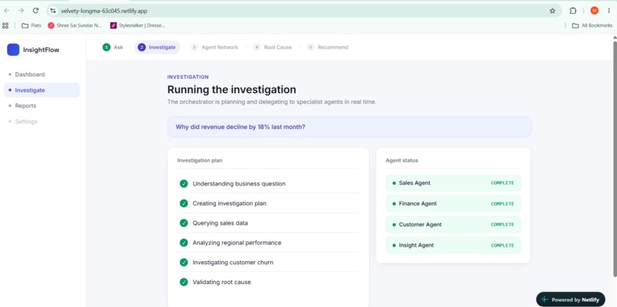Click the Powered by Netlify badge
The height and width of the screenshot is (307, 617).
click(570, 299)
